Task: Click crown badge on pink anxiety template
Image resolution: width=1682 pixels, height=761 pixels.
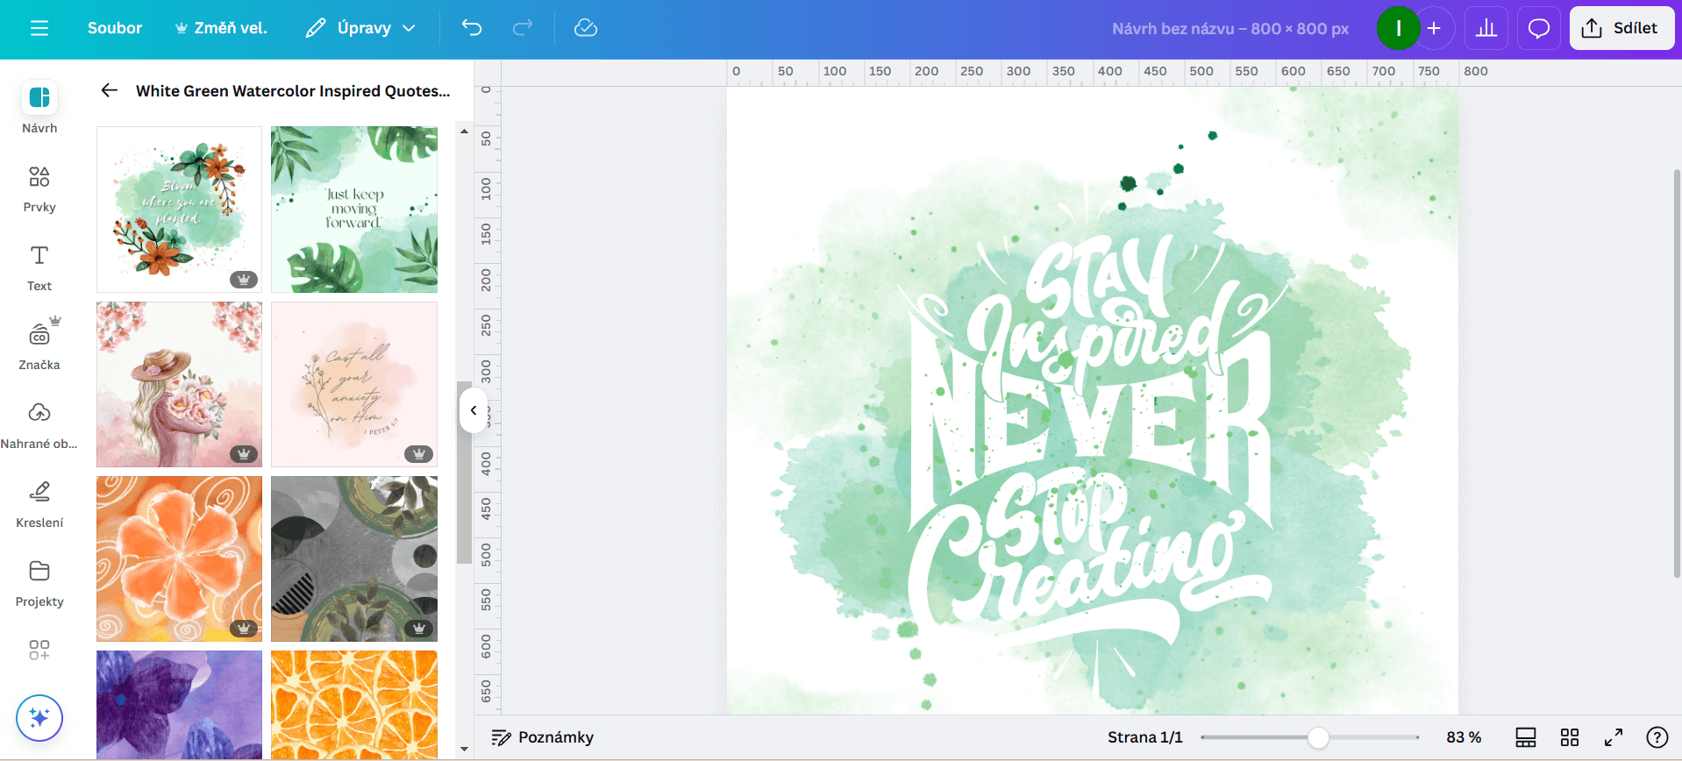Action: click(x=418, y=454)
